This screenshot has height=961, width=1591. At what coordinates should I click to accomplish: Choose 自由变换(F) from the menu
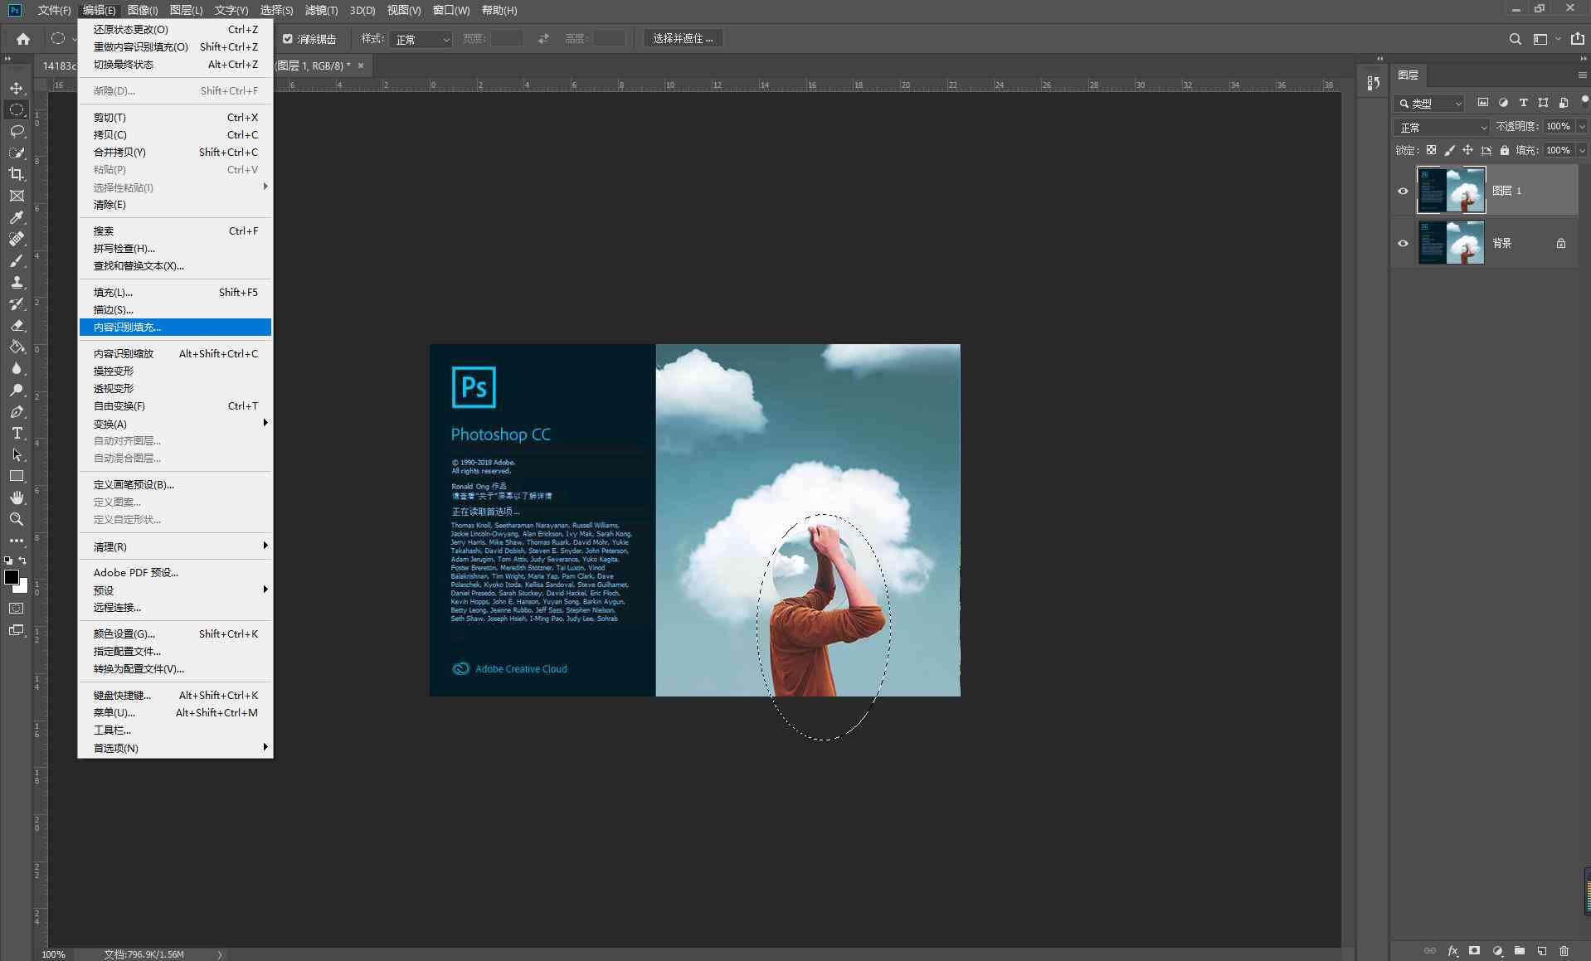(x=176, y=405)
